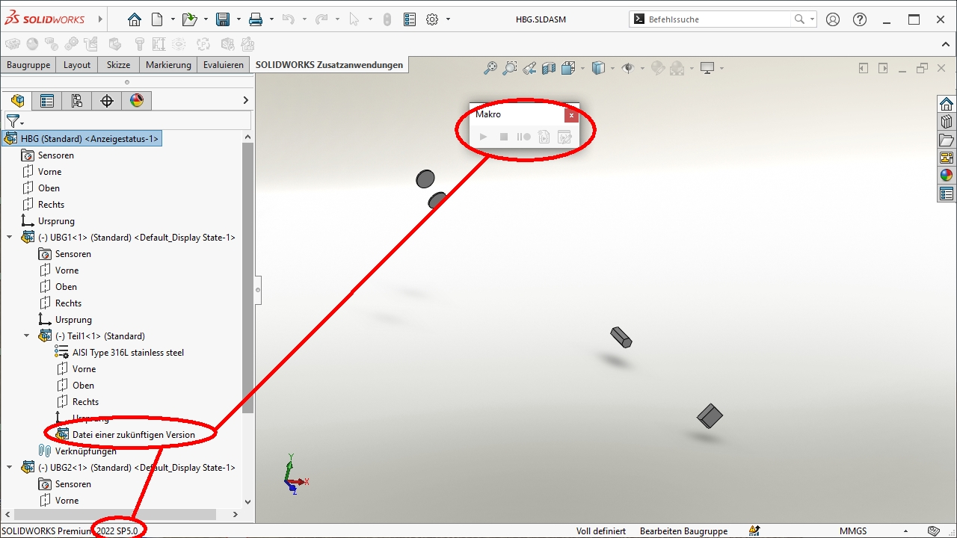The height and width of the screenshot is (538, 957).
Task: Click View Orientation cube icon
Action: tap(567, 68)
